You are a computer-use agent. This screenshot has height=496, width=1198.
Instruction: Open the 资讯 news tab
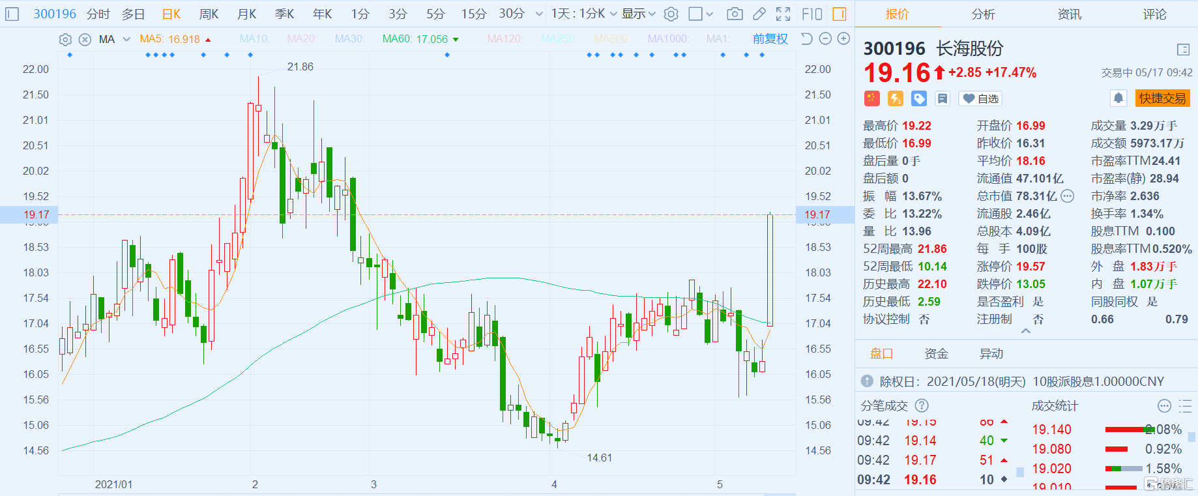pyautogui.click(x=1069, y=14)
